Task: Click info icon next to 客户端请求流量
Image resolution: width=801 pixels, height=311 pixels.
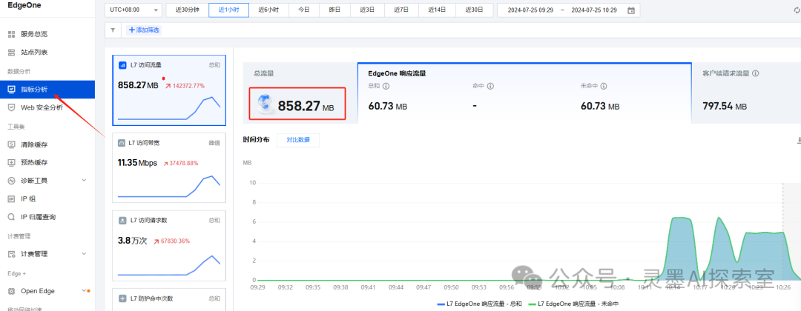Action: pyautogui.click(x=755, y=73)
